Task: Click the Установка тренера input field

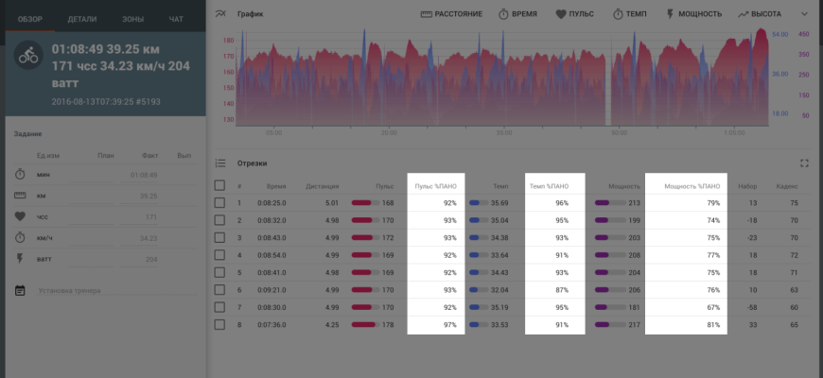Action: pyautogui.click(x=114, y=290)
